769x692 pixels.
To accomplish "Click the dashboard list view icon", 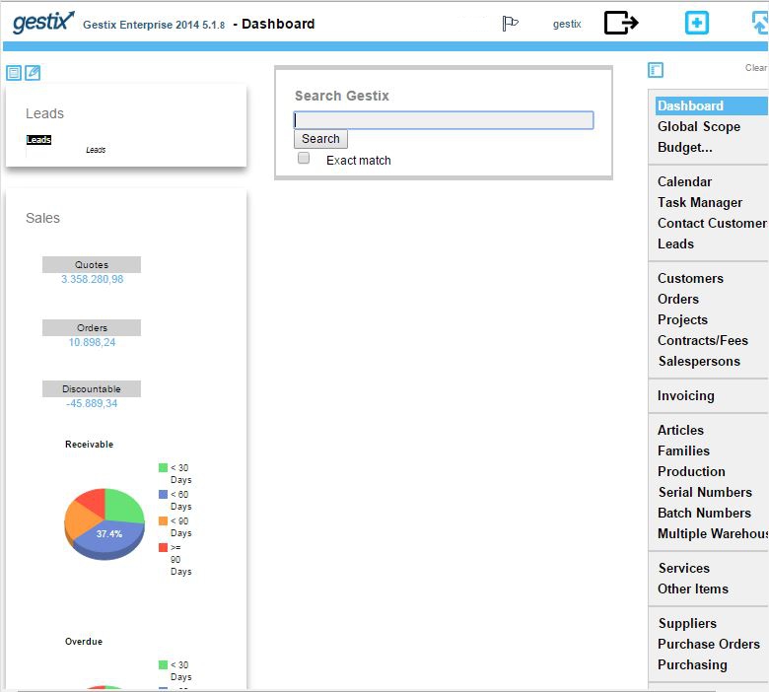I will (x=14, y=73).
